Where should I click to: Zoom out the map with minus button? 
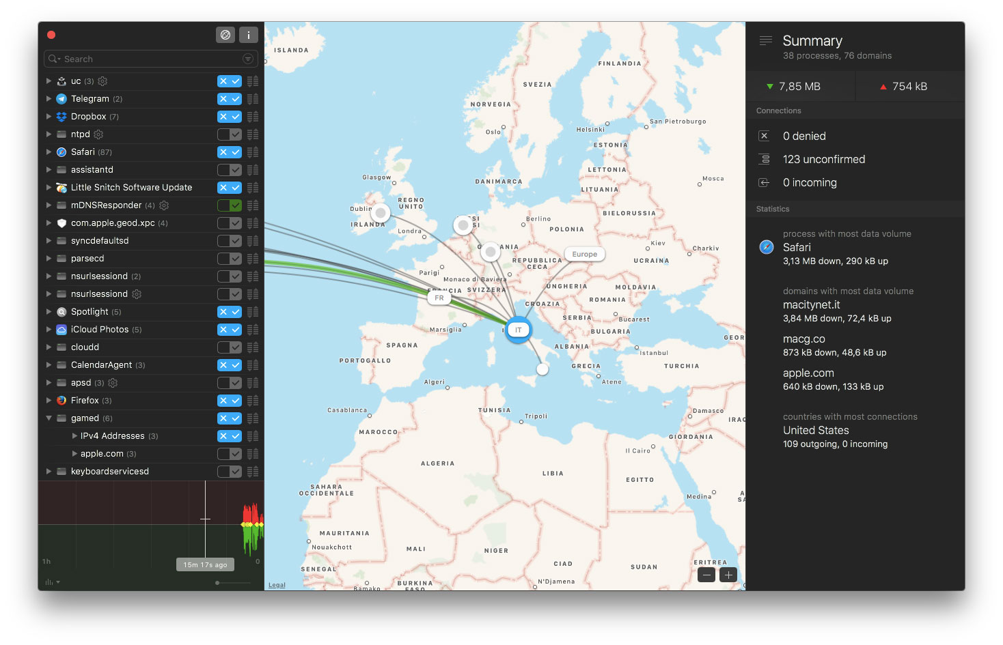pyautogui.click(x=707, y=575)
